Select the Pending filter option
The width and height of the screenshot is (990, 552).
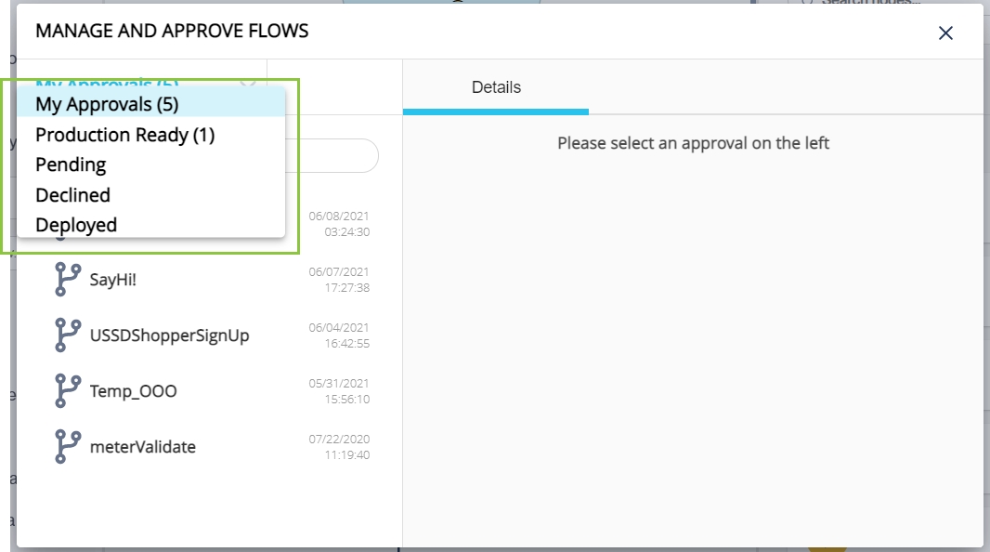(x=71, y=164)
